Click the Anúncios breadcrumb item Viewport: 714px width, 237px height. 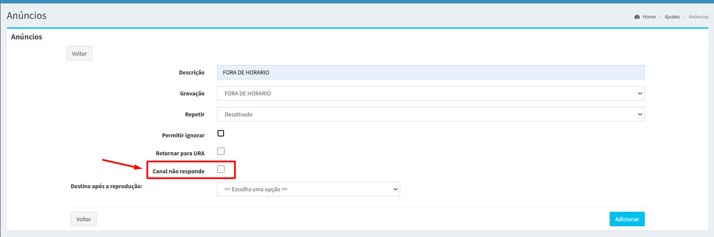click(698, 17)
